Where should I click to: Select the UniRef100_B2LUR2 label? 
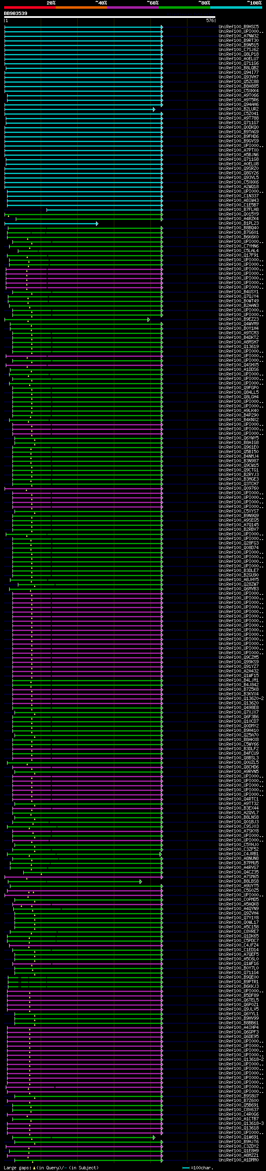[x=239, y=109]
